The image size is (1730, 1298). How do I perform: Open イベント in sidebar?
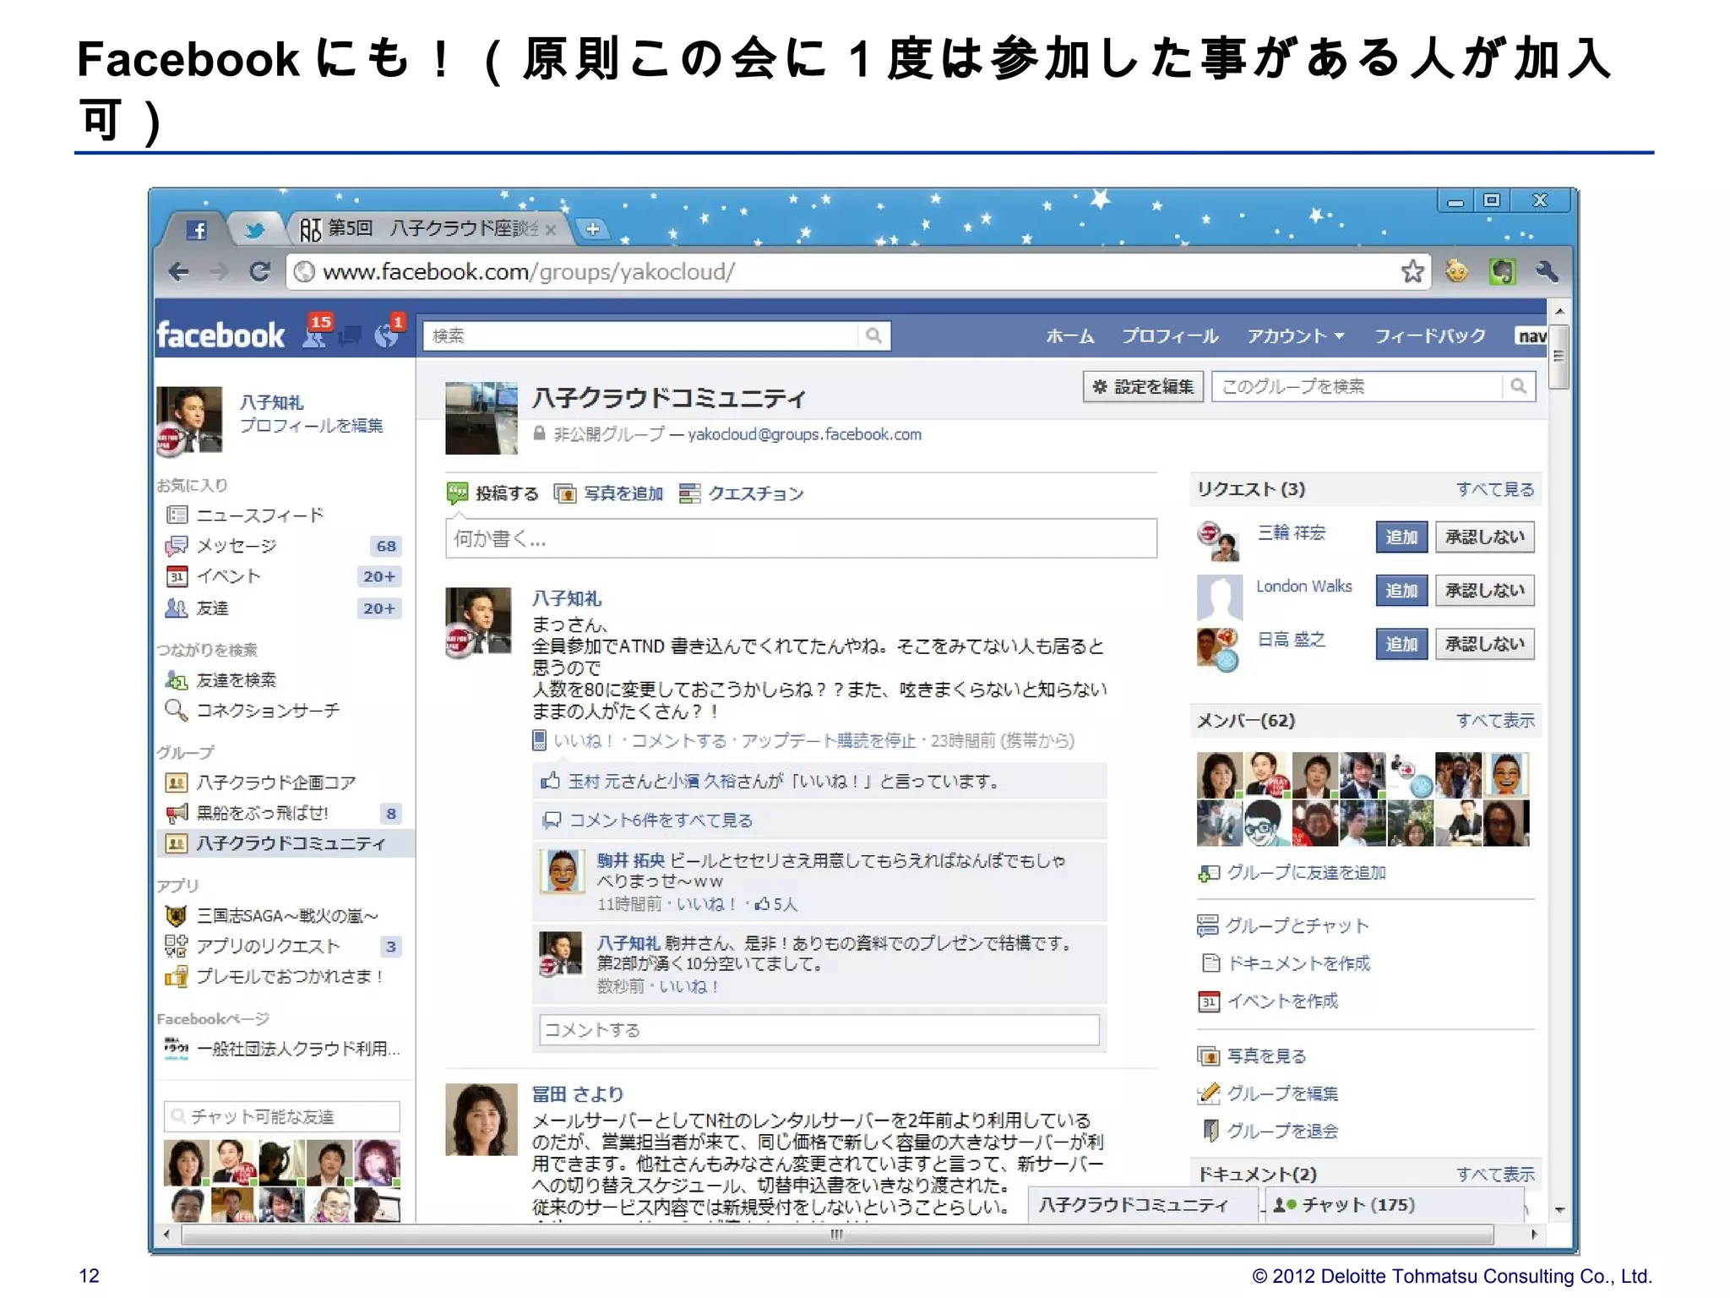click(x=228, y=576)
